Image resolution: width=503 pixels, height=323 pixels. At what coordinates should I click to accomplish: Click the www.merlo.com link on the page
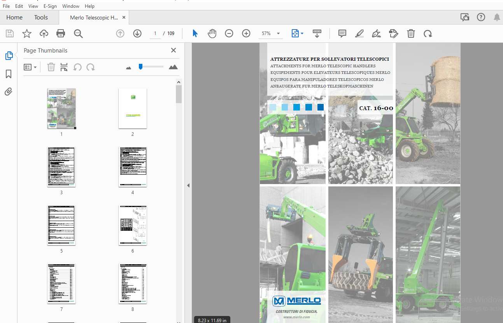click(296, 317)
